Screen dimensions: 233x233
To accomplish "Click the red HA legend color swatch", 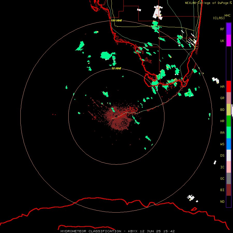I will click(x=229, y=86).
